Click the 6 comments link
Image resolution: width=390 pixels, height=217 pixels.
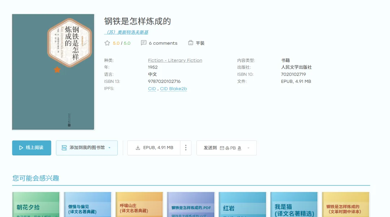pos(163,43)
